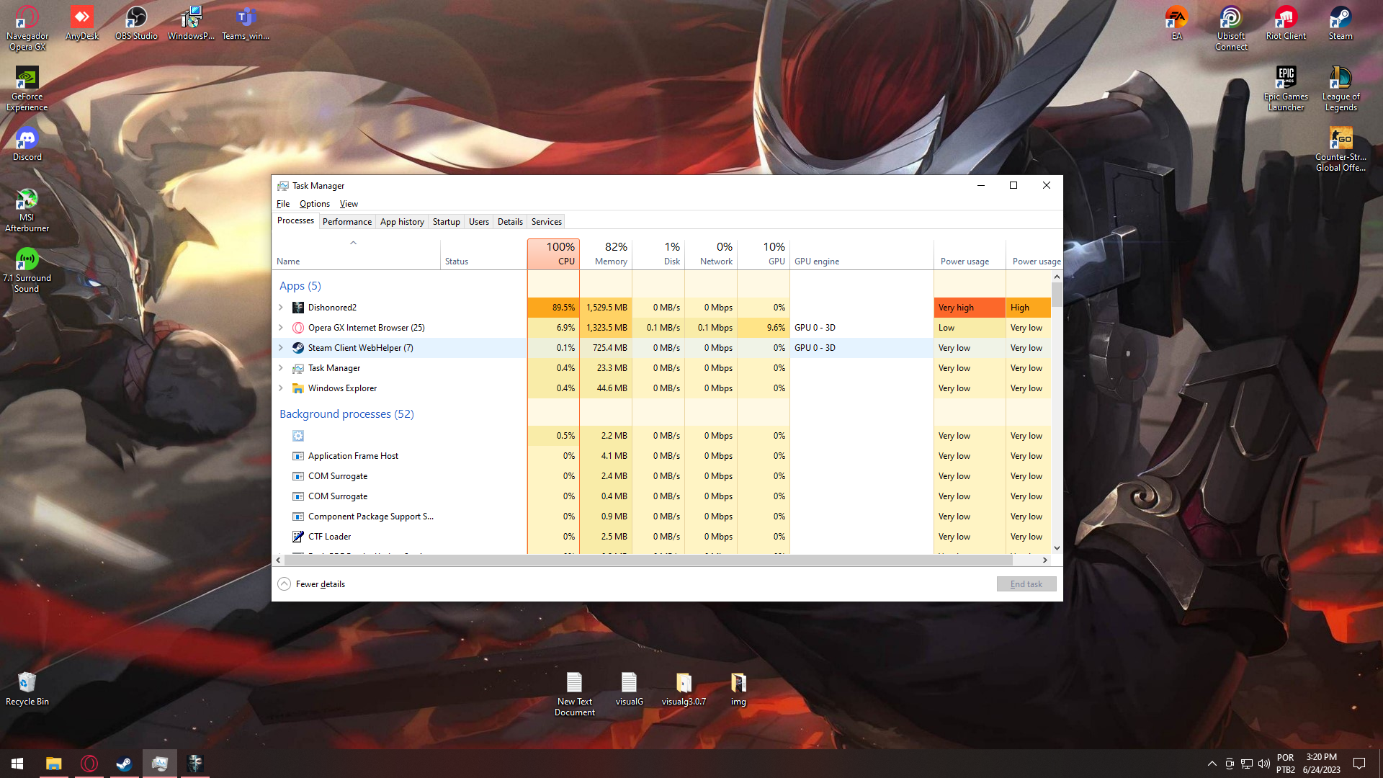Sort processes by GPU column
The height and width of the screenshot is (778, 1383).
tap(764, 254)
